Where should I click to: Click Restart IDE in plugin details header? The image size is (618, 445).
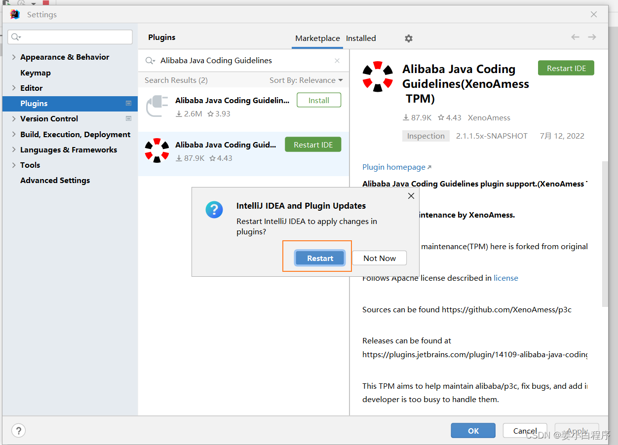click(566, 68)
